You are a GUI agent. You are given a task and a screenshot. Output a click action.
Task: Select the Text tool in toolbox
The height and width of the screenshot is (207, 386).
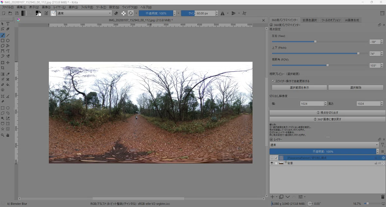click(x=8, y=24)
